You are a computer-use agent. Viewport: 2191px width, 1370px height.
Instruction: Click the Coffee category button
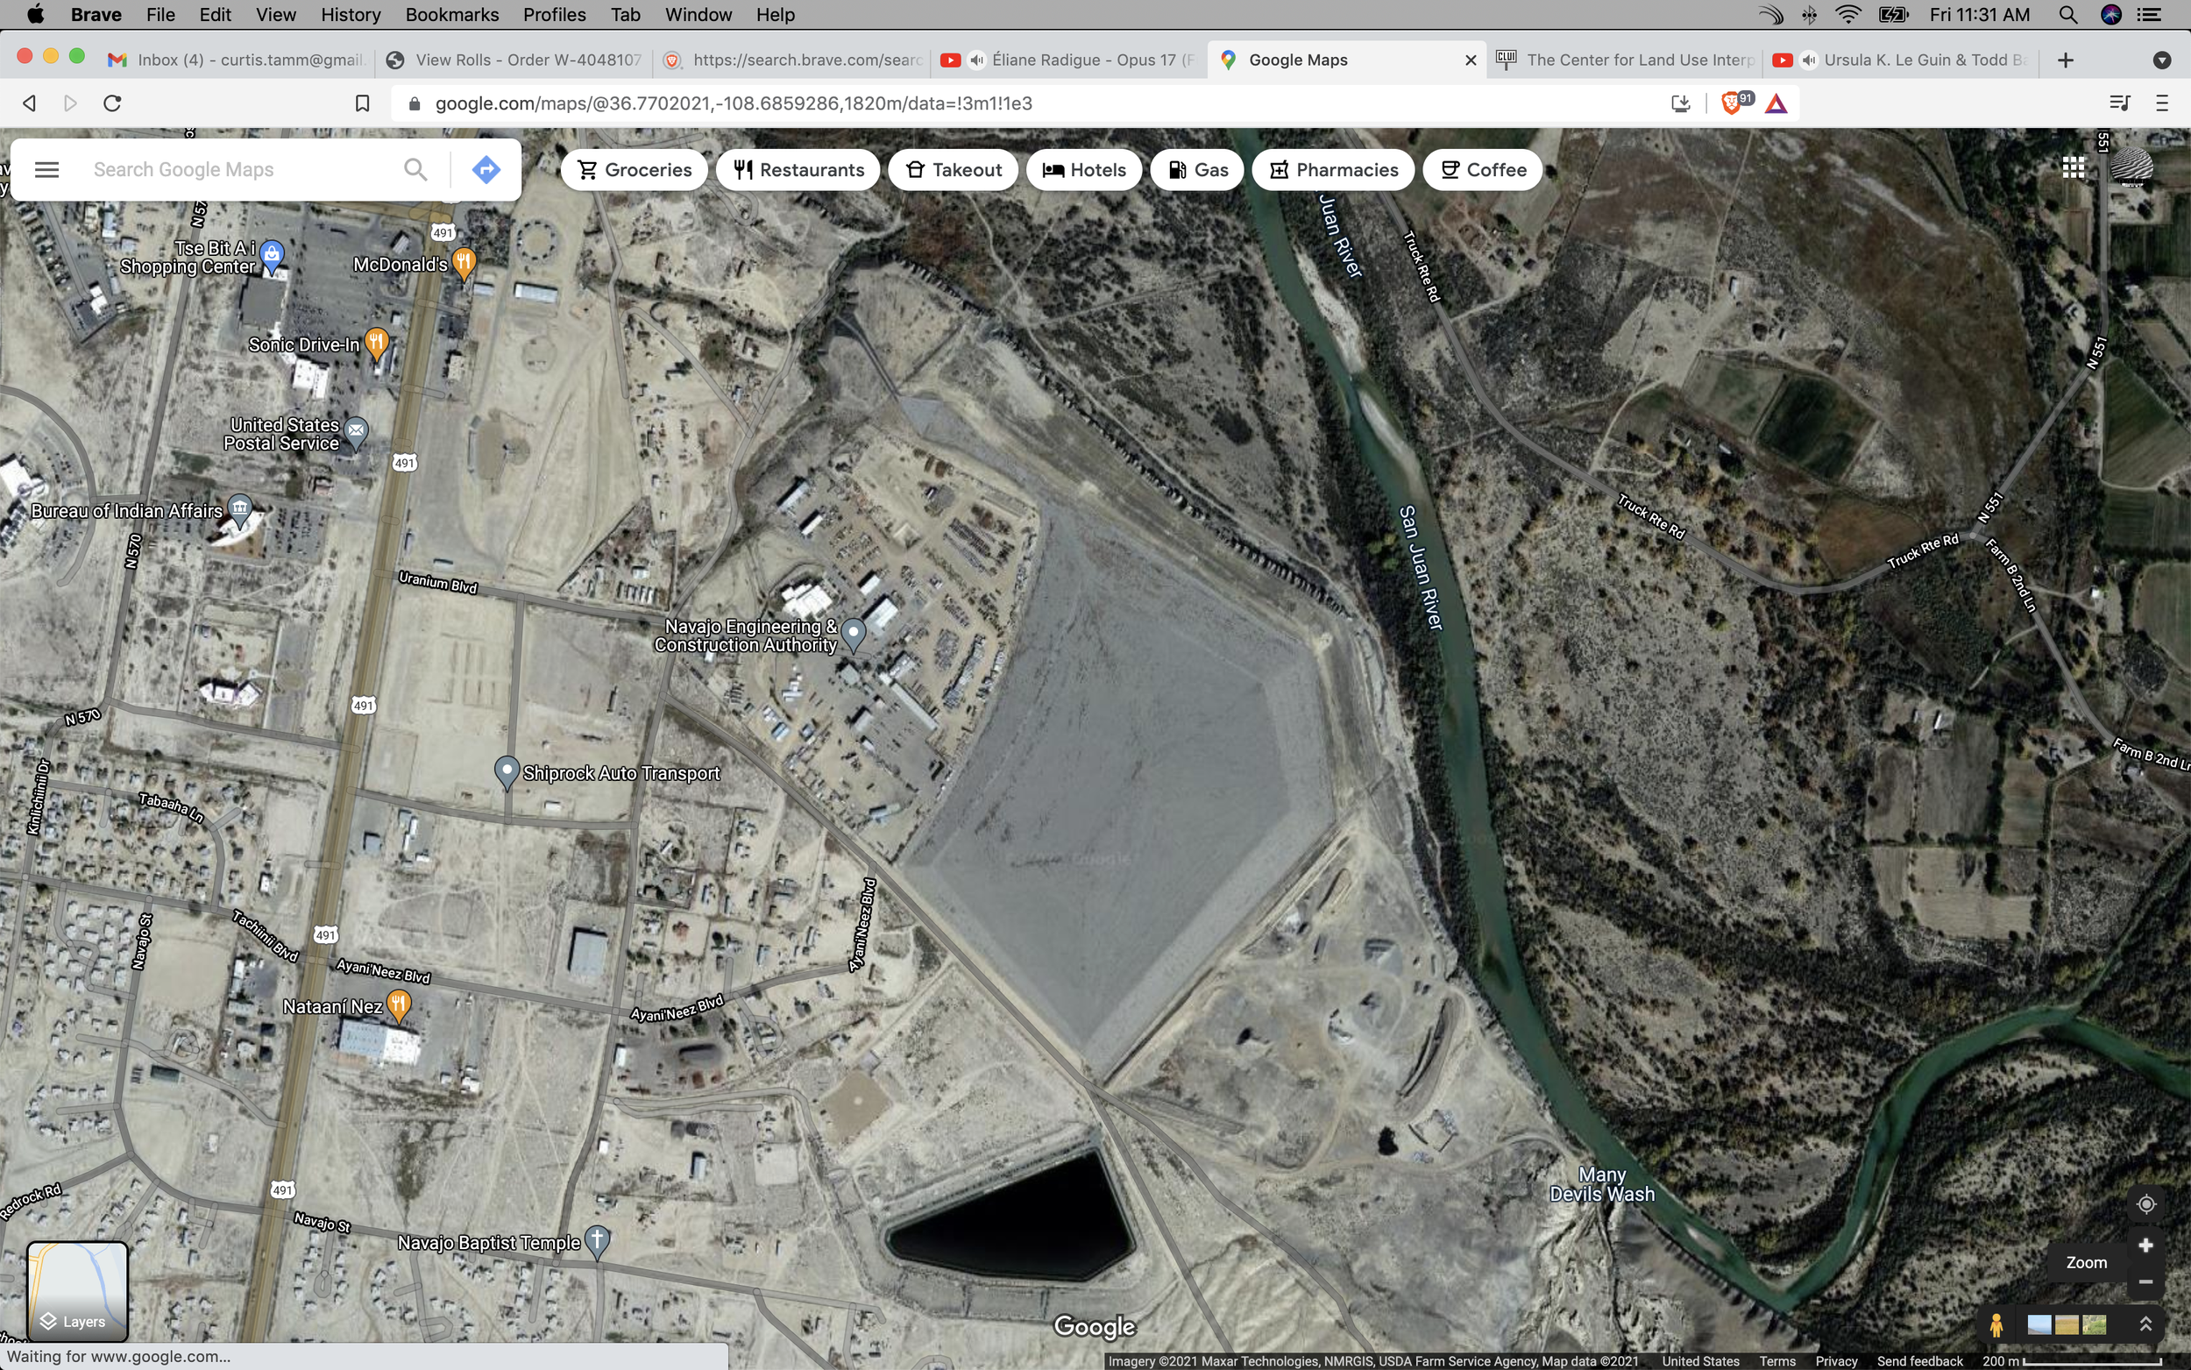click(x=1482, y=169)
